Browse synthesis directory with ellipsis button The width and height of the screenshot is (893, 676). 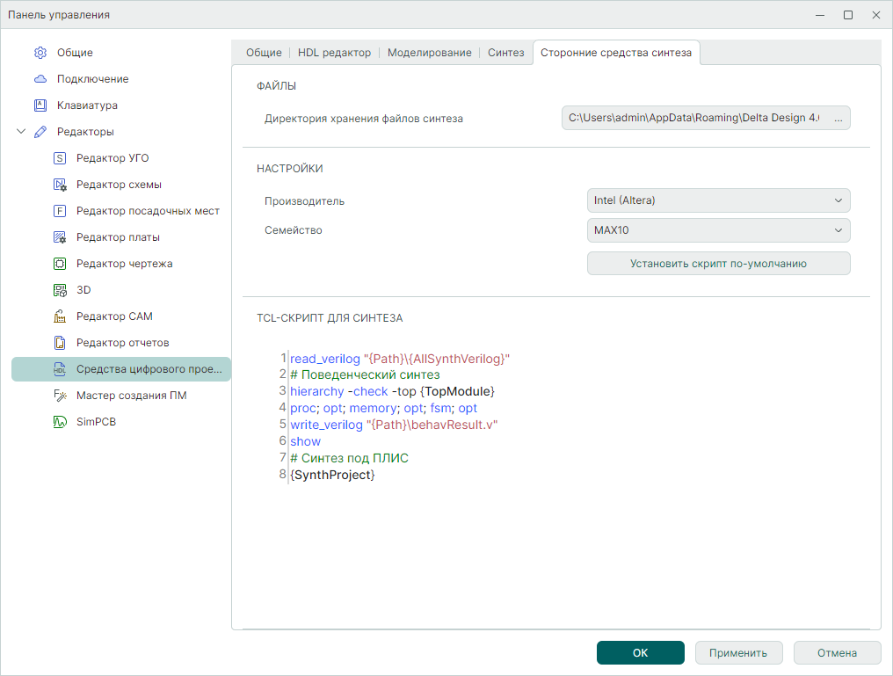click(x=838, y=118)
